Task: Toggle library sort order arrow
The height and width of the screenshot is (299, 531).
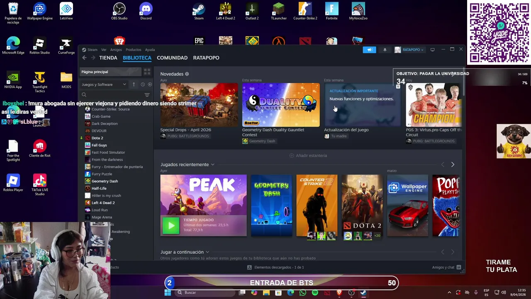Action: tap(134, 84)
